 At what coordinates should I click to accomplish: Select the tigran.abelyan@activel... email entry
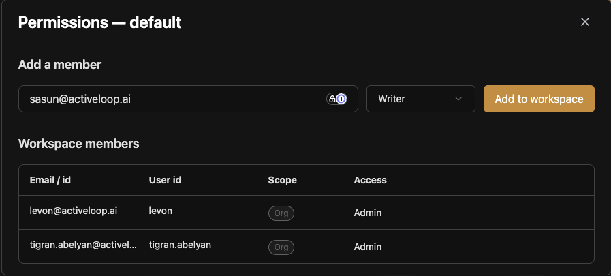[x=83, y=245]
